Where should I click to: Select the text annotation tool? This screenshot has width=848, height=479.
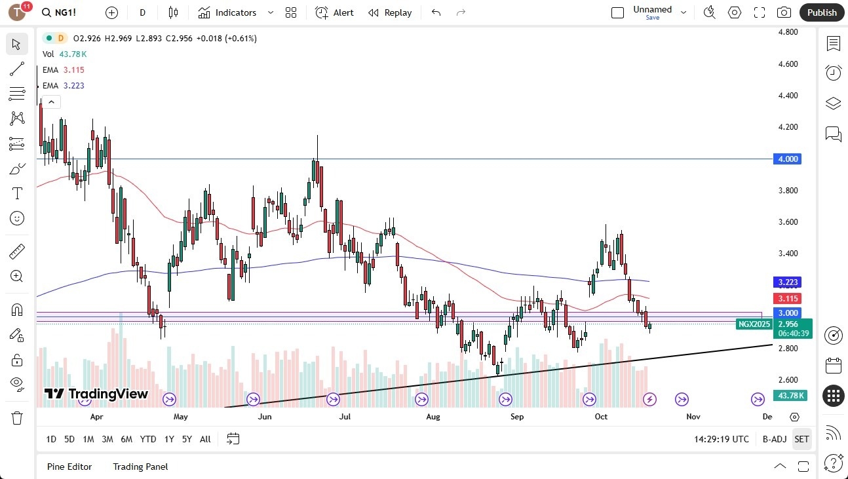[16, 193]
